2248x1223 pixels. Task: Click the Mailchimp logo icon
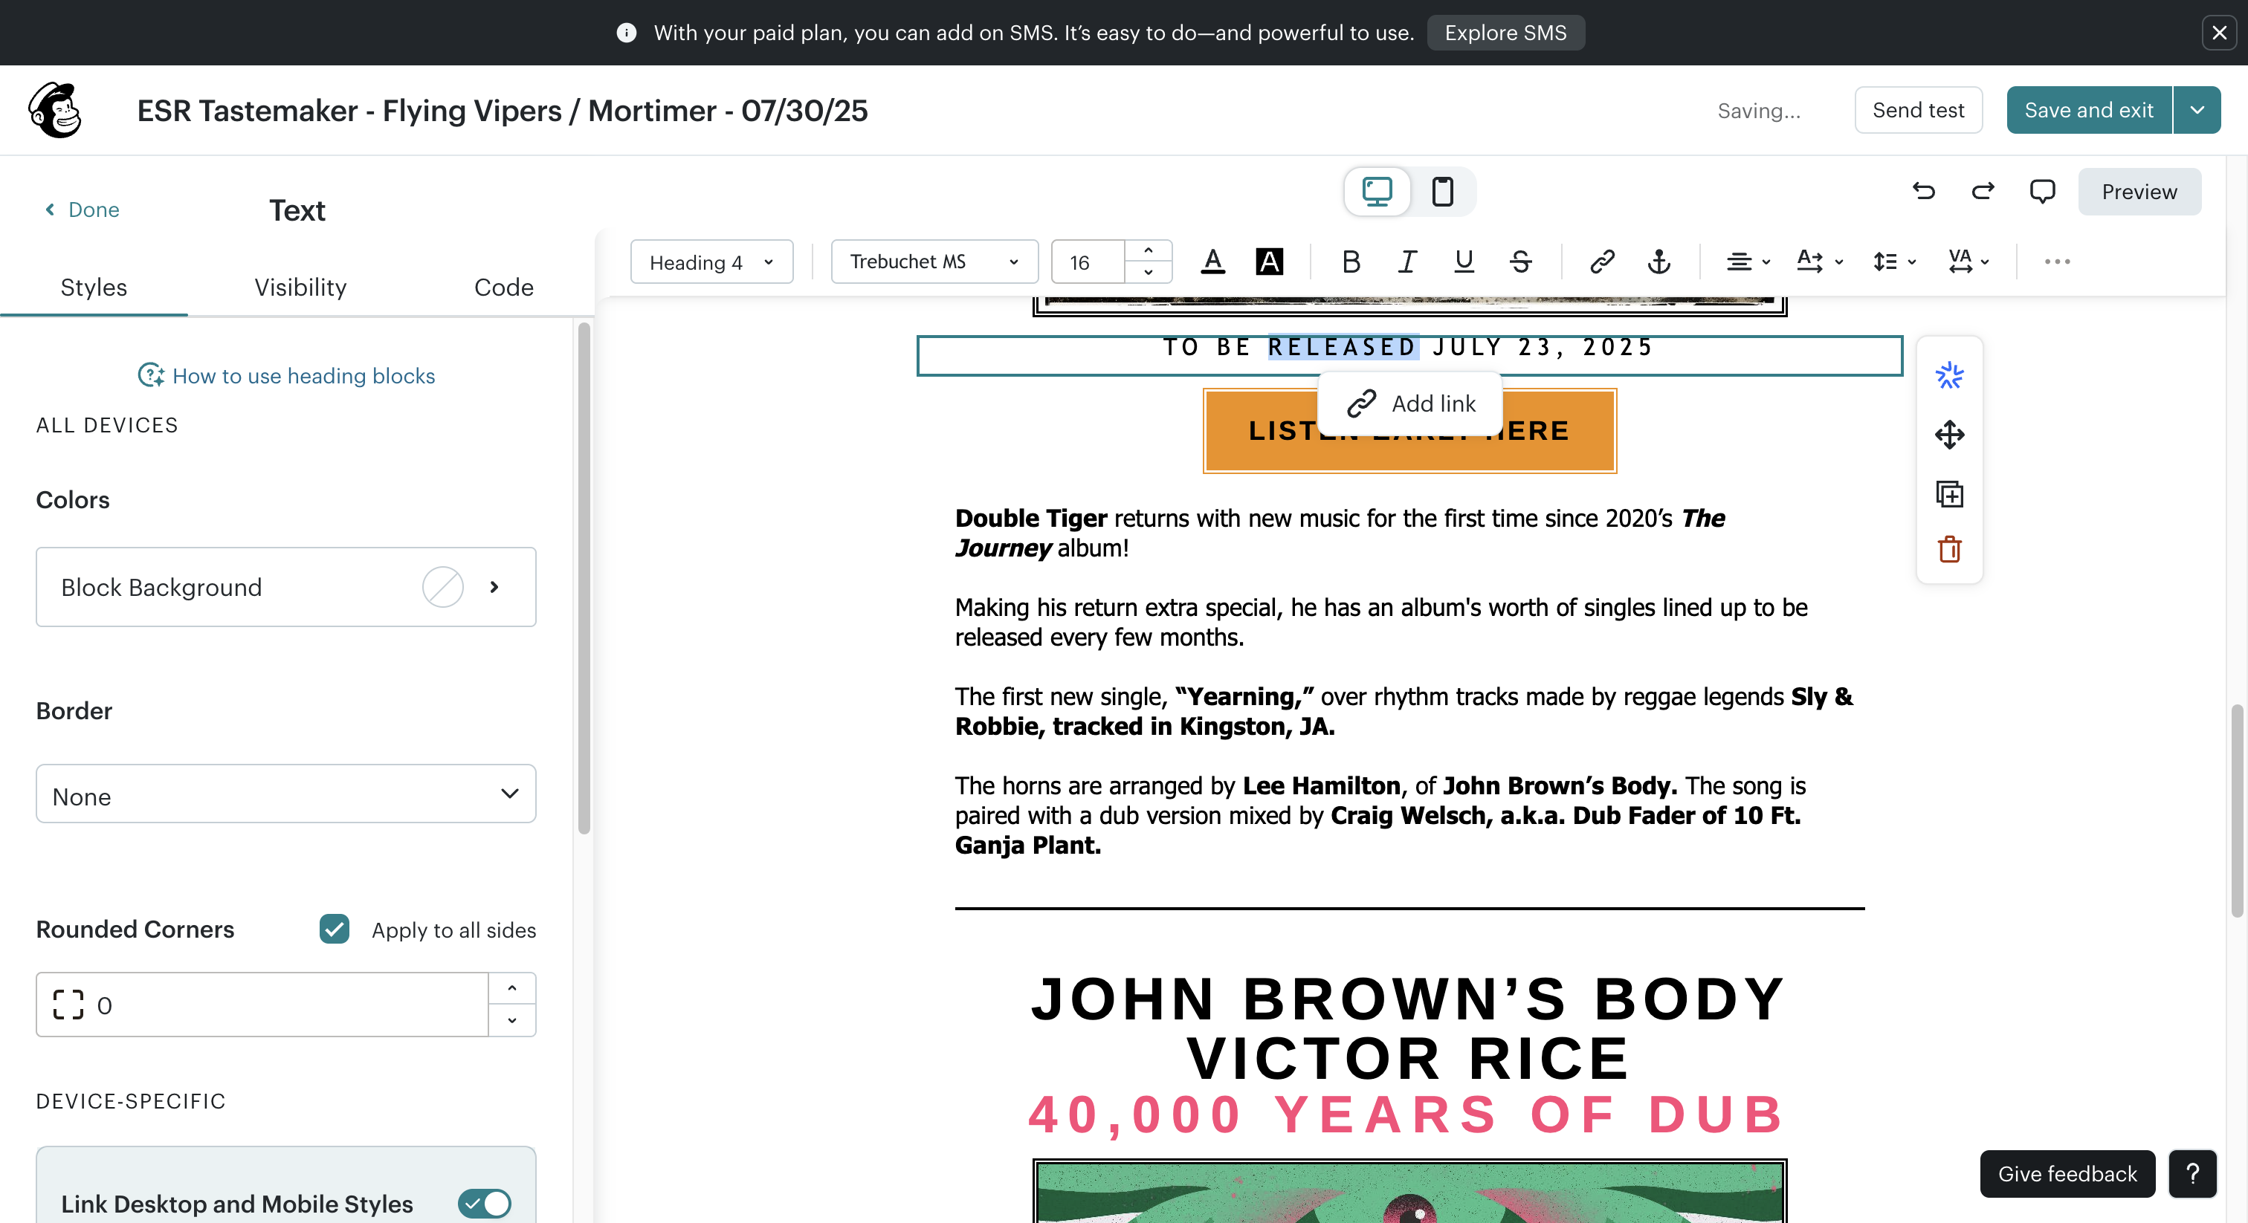tap(54, 110)
